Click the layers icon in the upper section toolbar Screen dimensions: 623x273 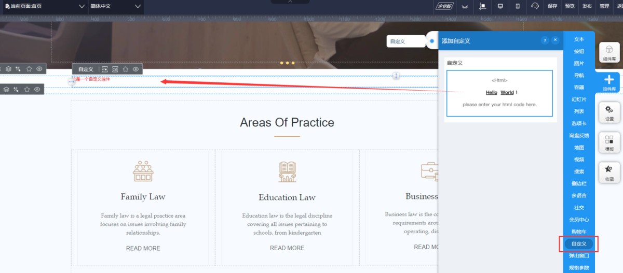coord(8,68)
